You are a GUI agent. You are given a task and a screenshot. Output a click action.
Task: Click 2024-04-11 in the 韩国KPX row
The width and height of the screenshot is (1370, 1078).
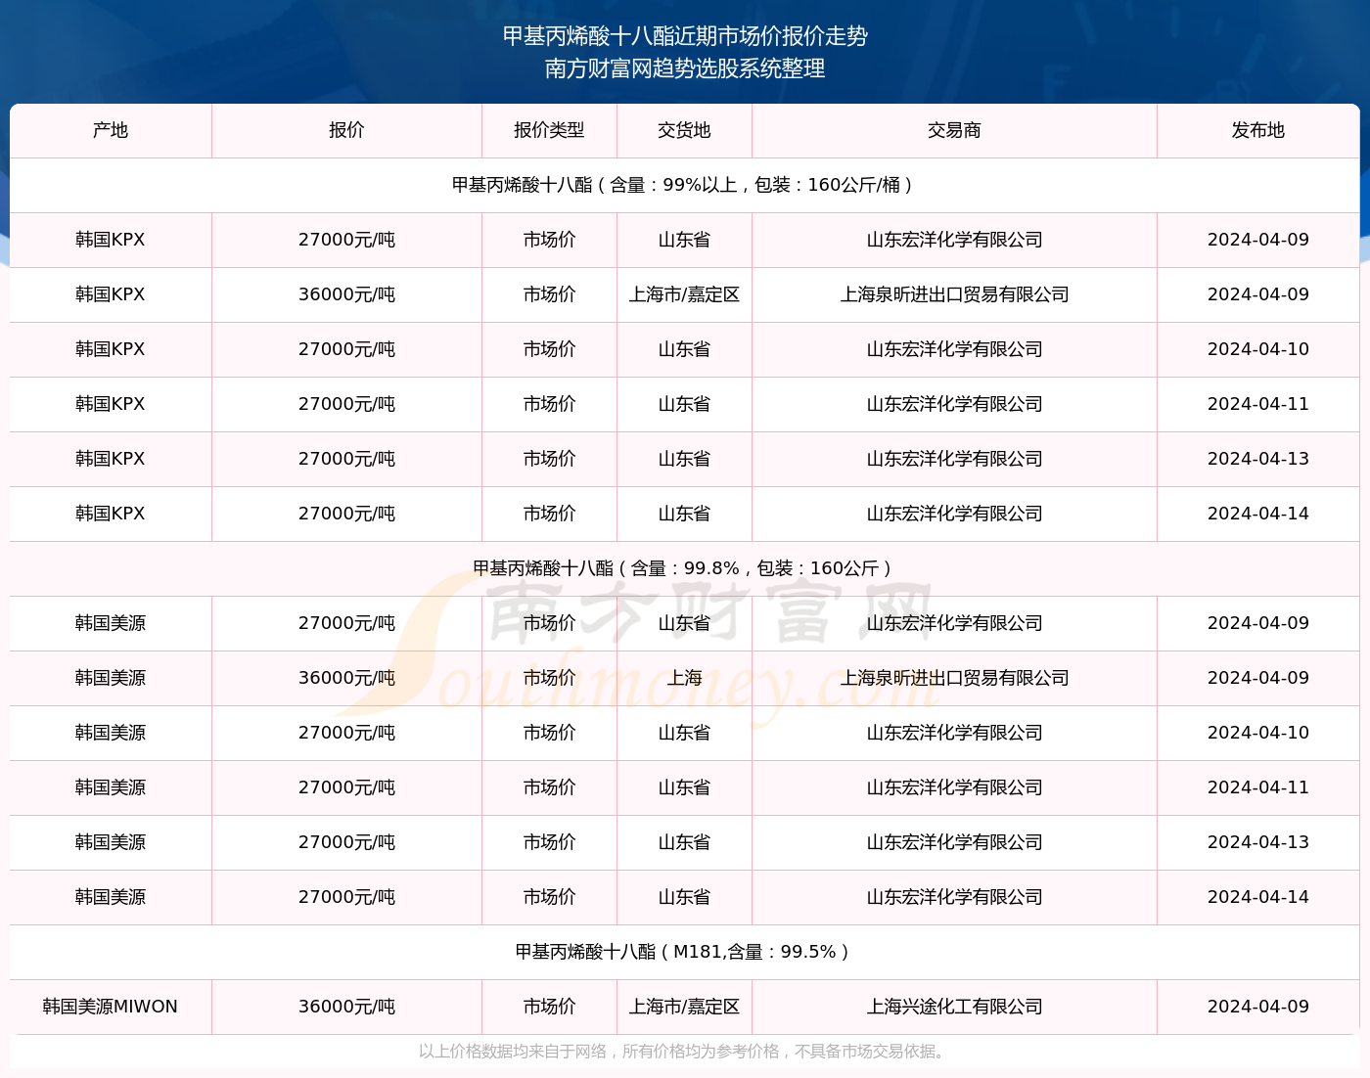[1257, 404]
